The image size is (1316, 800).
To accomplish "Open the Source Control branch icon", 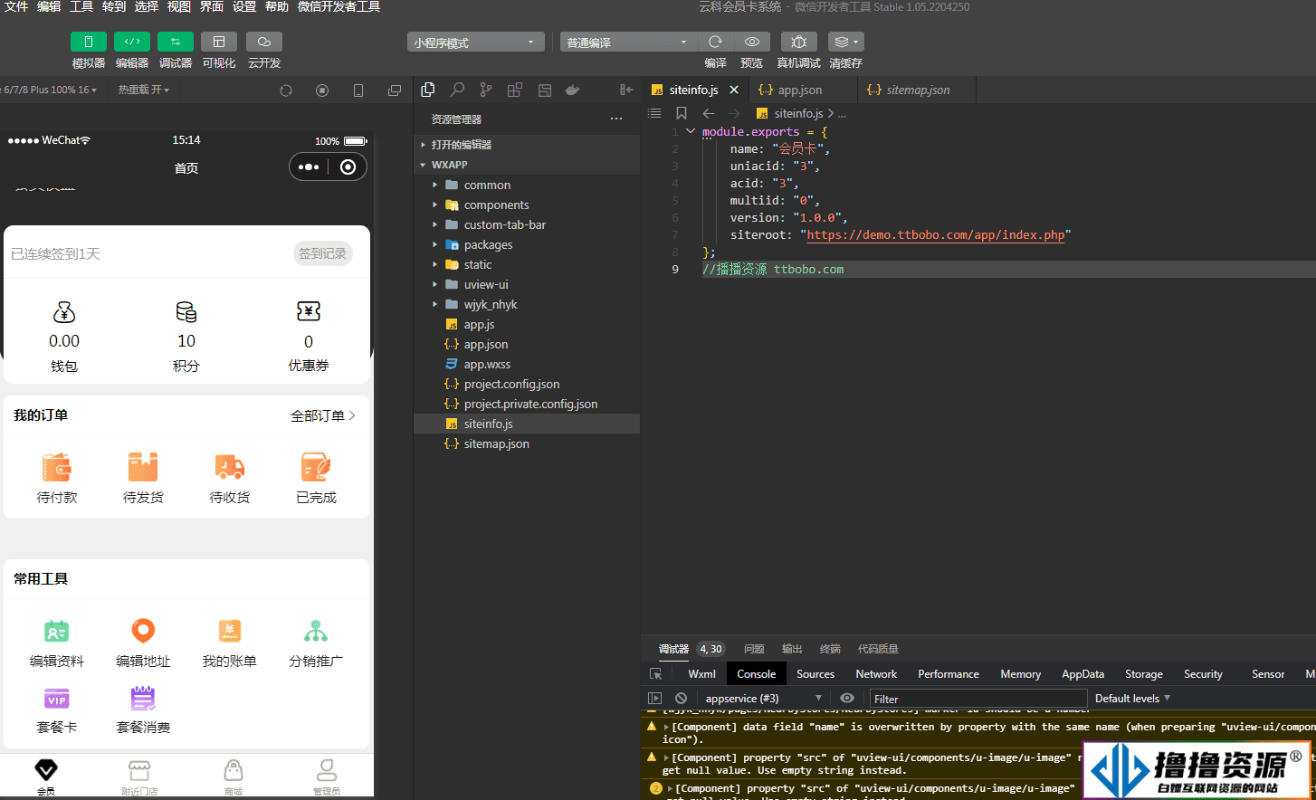I will click(486, 90).
